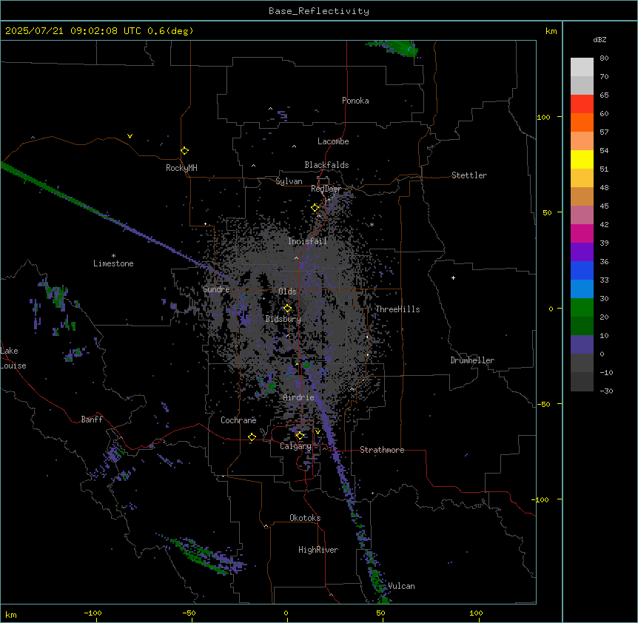
Task: Click the 0 tick on the bottom axis
Action: (x=286, y=613)
